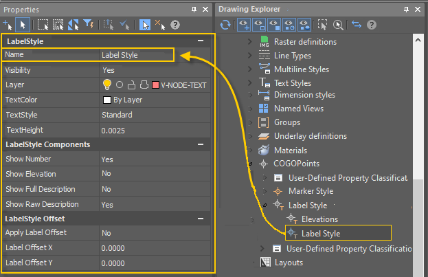Click the Layouts grid icon

coord(265,263)
